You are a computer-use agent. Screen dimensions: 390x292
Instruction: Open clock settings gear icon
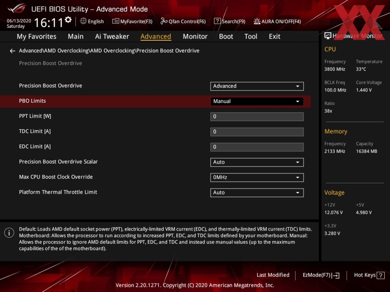pyautogui.click(x=68, y=20)
